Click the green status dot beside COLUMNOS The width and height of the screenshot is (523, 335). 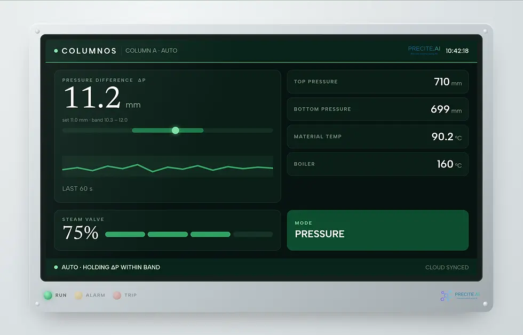click(x=56, y=51)
